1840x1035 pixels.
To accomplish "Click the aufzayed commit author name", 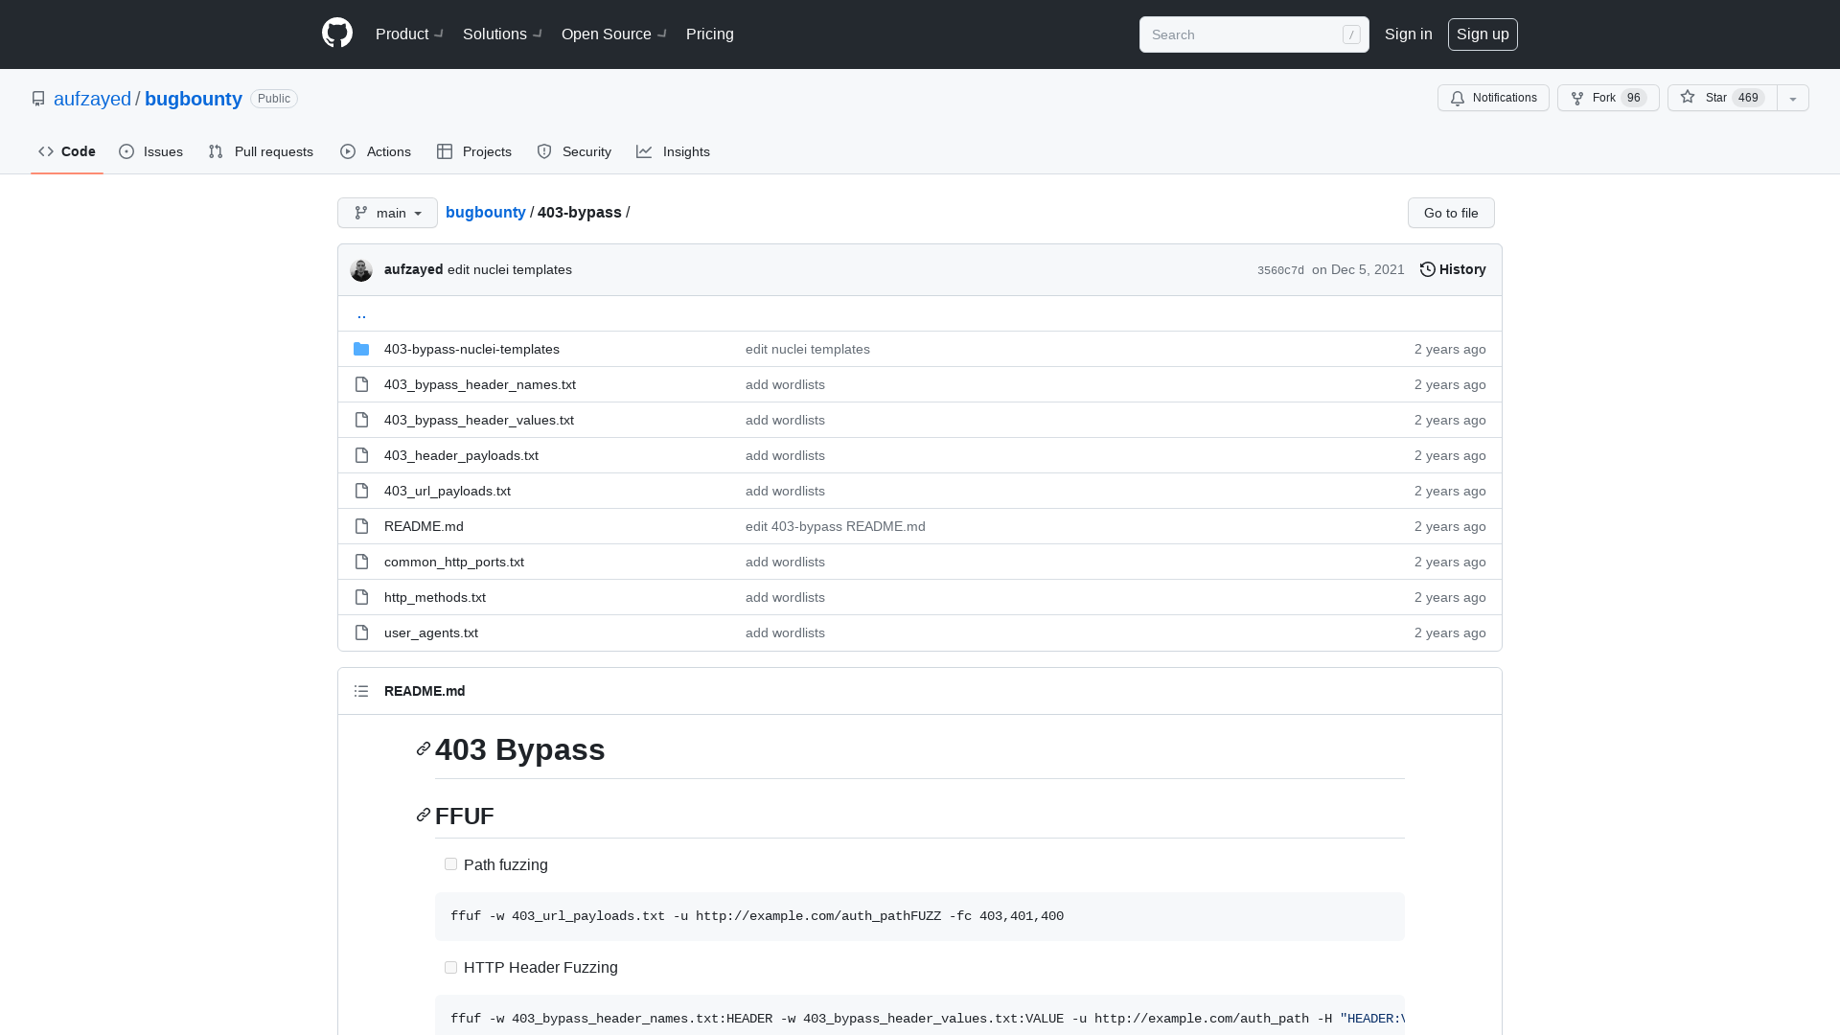I will (413, 270).
